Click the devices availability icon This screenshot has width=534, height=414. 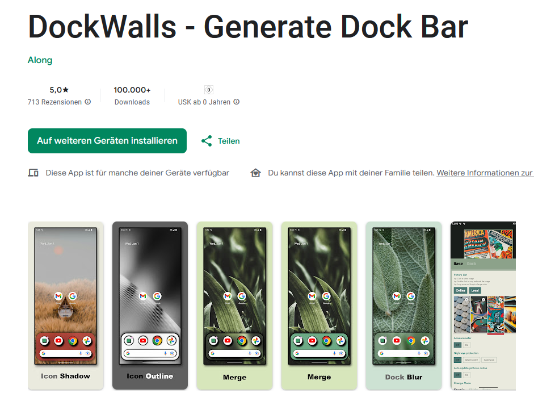click(33, 173)
